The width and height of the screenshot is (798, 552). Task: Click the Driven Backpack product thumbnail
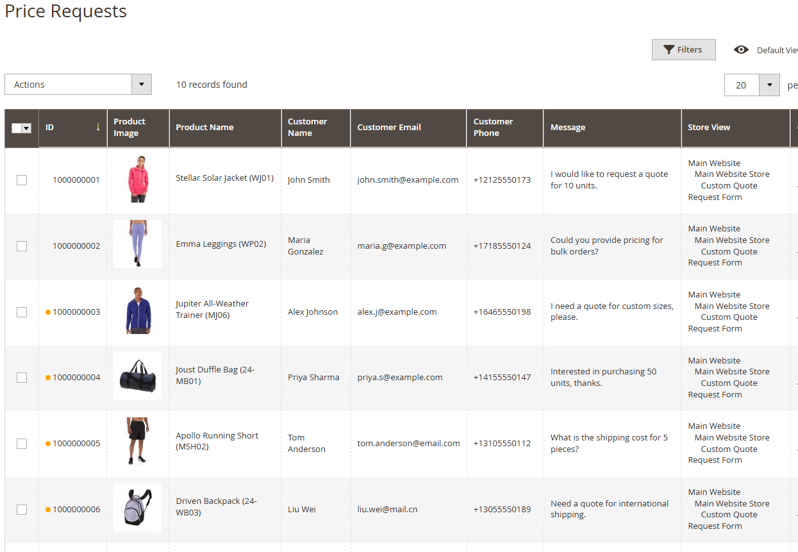tap(137, 506)
